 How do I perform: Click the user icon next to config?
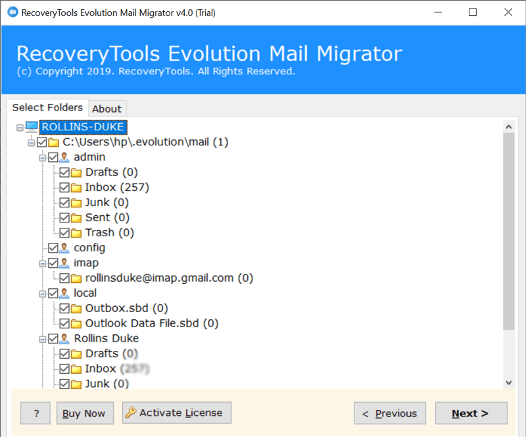point(64,248)
